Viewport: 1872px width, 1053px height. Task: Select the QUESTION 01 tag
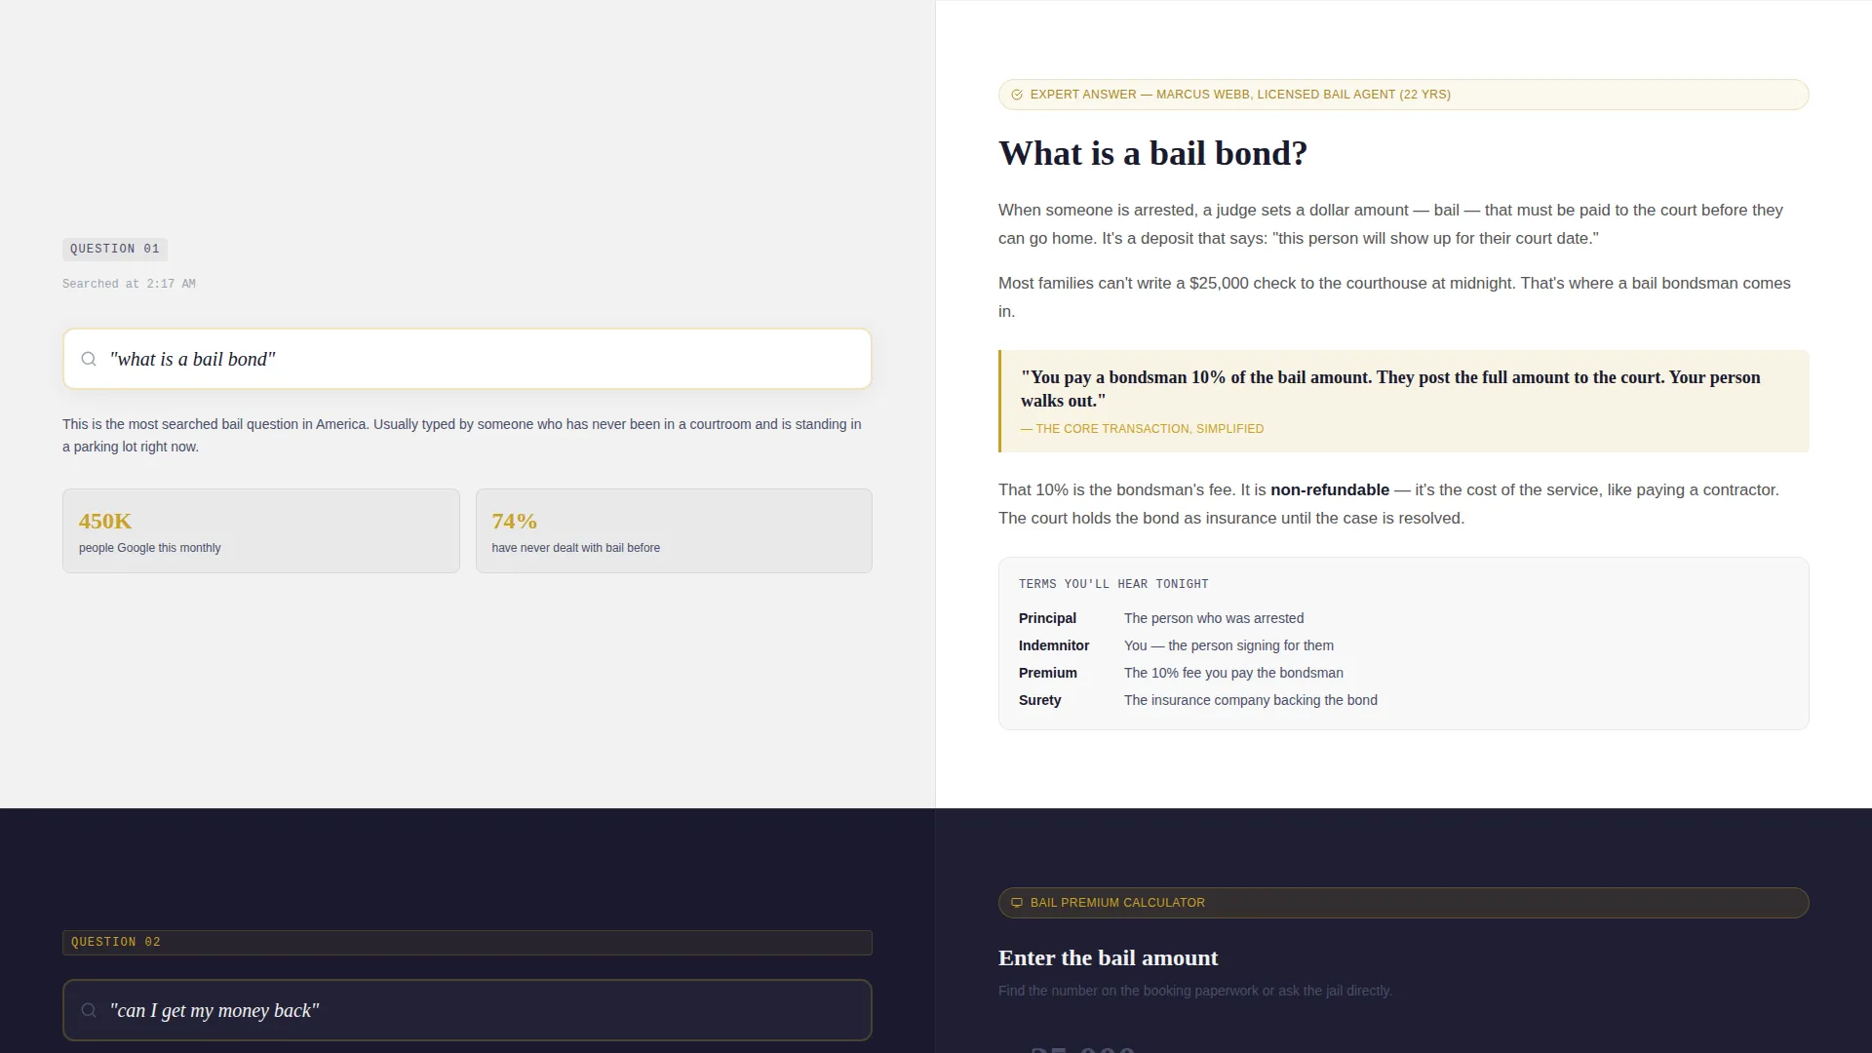coord(115,249)
